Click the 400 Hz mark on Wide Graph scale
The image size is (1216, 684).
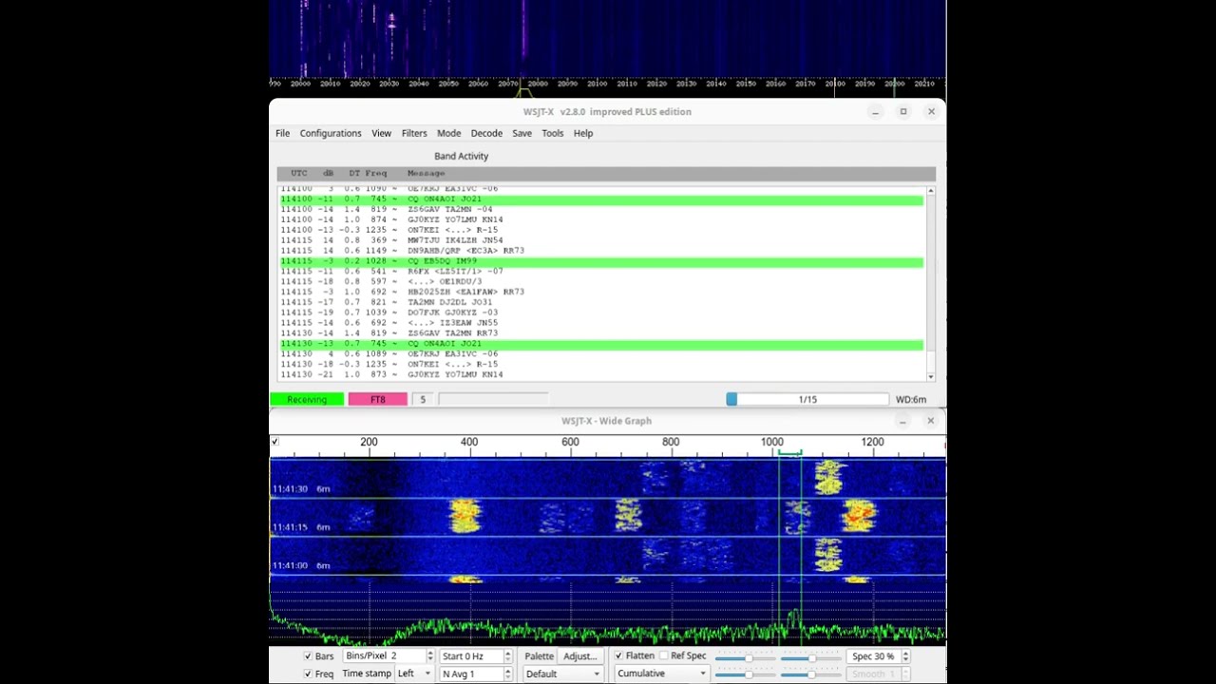pyautogui.click(x=469, y=442)
